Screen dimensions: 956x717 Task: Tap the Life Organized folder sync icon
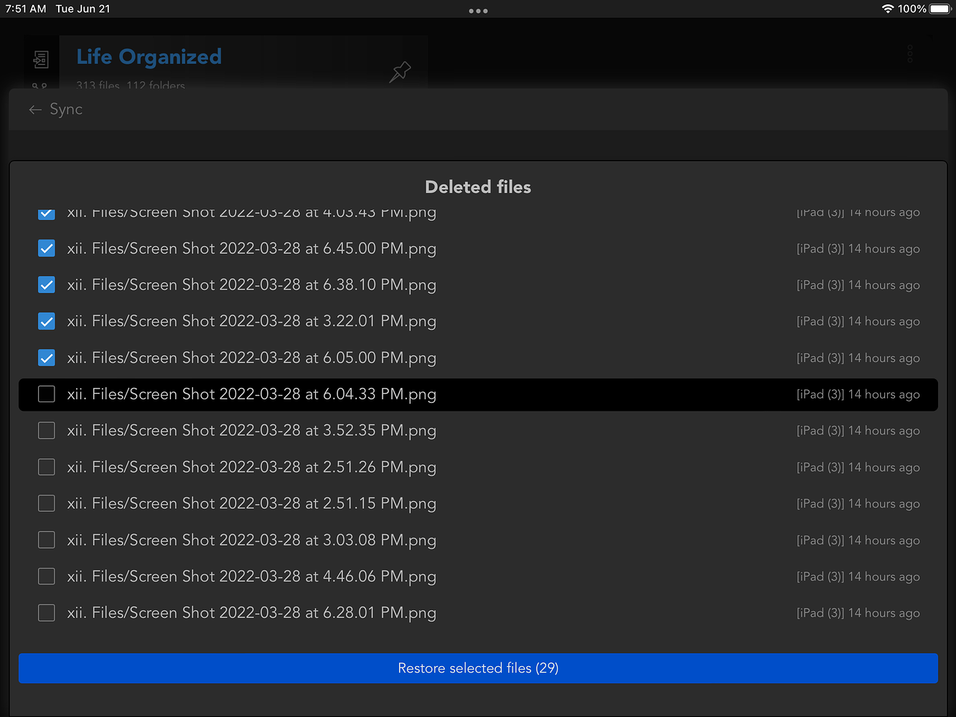pyautogui.click(x=41, y=60)
